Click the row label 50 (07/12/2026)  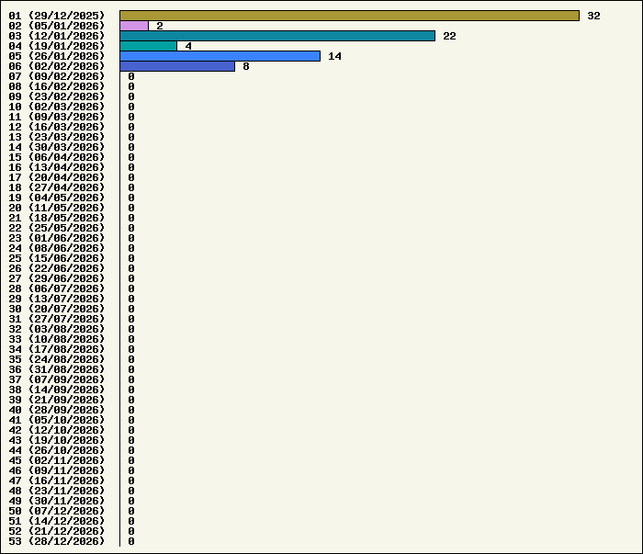(57, 511)
